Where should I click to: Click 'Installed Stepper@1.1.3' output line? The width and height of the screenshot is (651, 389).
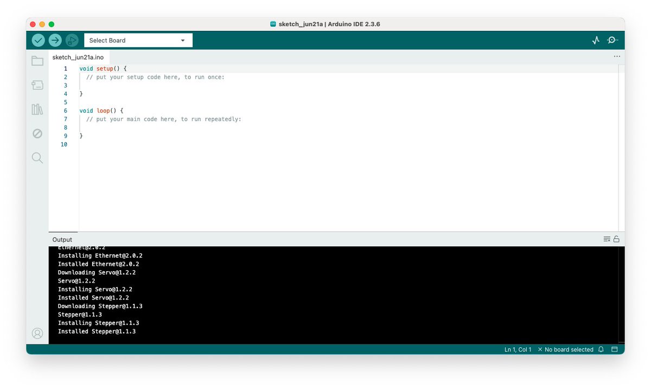pos(97,331)
